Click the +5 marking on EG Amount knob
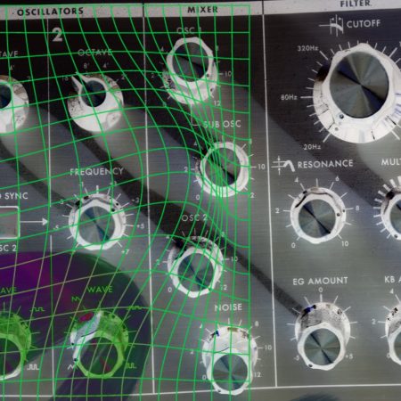401x401 pixels. (348, 356)
